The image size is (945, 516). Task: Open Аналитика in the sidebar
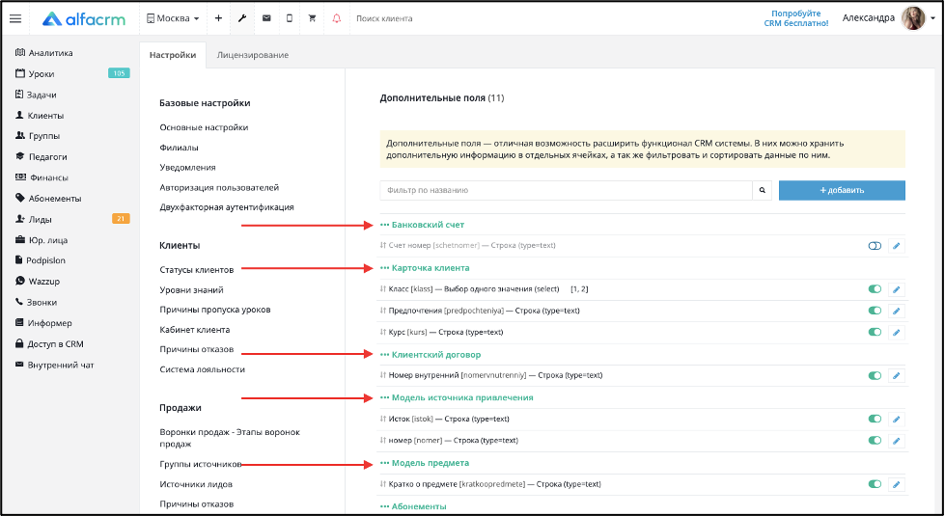click(x=44, y=53)
